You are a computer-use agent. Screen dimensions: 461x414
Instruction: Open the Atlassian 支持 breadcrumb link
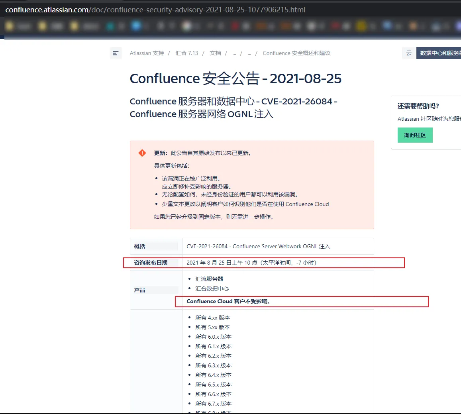pos(147,53)
